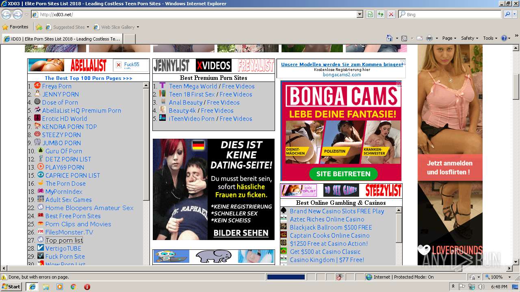Image resolution: width=520 pixels, height=292 pixels.
Task: Click the page scrollbar up arrow
Action: pos(516,48)
